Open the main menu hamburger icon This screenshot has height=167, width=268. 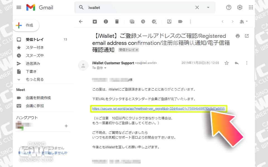point(19,7)
